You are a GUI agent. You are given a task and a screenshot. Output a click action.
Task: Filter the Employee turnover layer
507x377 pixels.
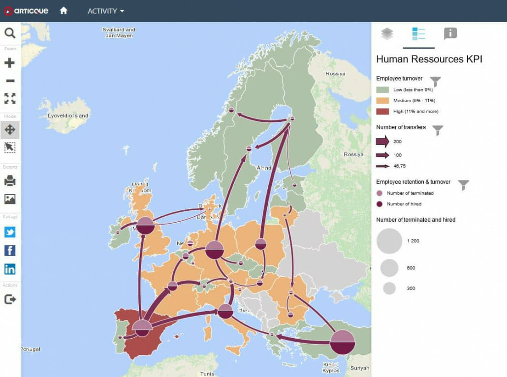coord(435,81)
